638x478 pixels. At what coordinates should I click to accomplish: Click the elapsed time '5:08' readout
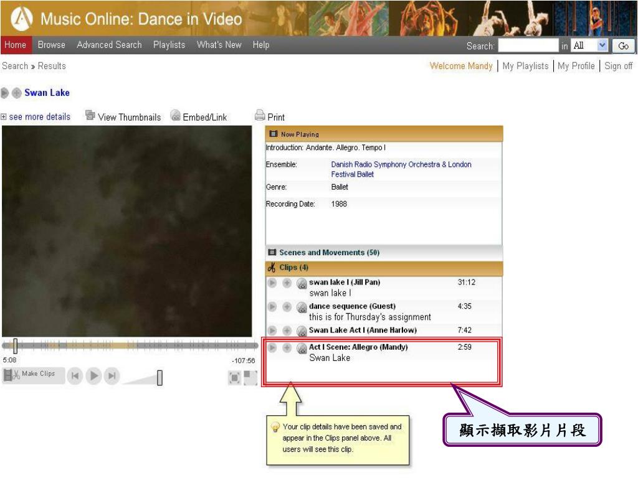pos(9,360)
